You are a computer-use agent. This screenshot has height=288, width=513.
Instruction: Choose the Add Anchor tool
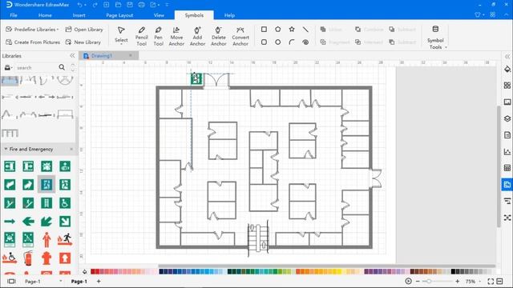pos(197,36)
